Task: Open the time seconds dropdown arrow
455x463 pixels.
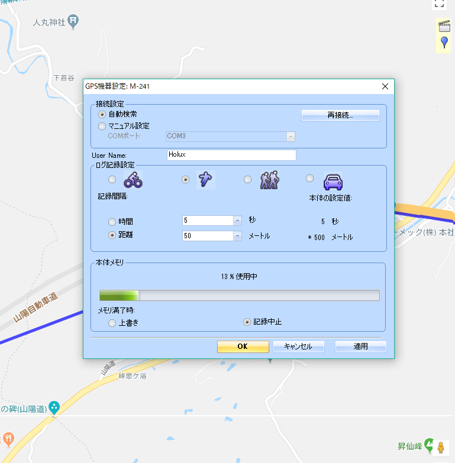Action: (237, 221)
